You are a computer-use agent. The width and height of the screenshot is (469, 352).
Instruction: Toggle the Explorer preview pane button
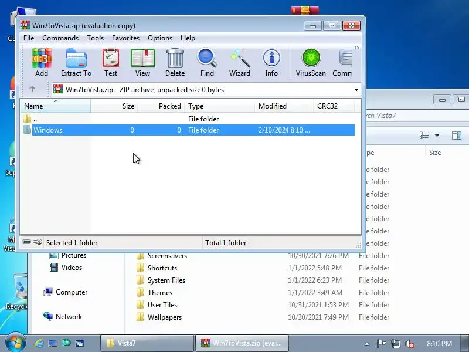[x=457, y=136]
